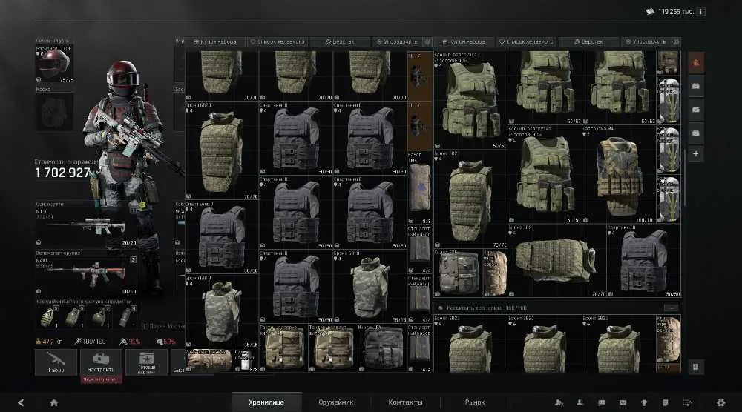Add a new container with plus icon
Screen dimensions: 742x412
coord(696,154)
